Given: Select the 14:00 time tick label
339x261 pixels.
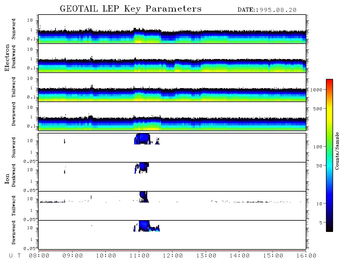Looking at the screenshot, I should pyautogui.click(x=240, y=256).
